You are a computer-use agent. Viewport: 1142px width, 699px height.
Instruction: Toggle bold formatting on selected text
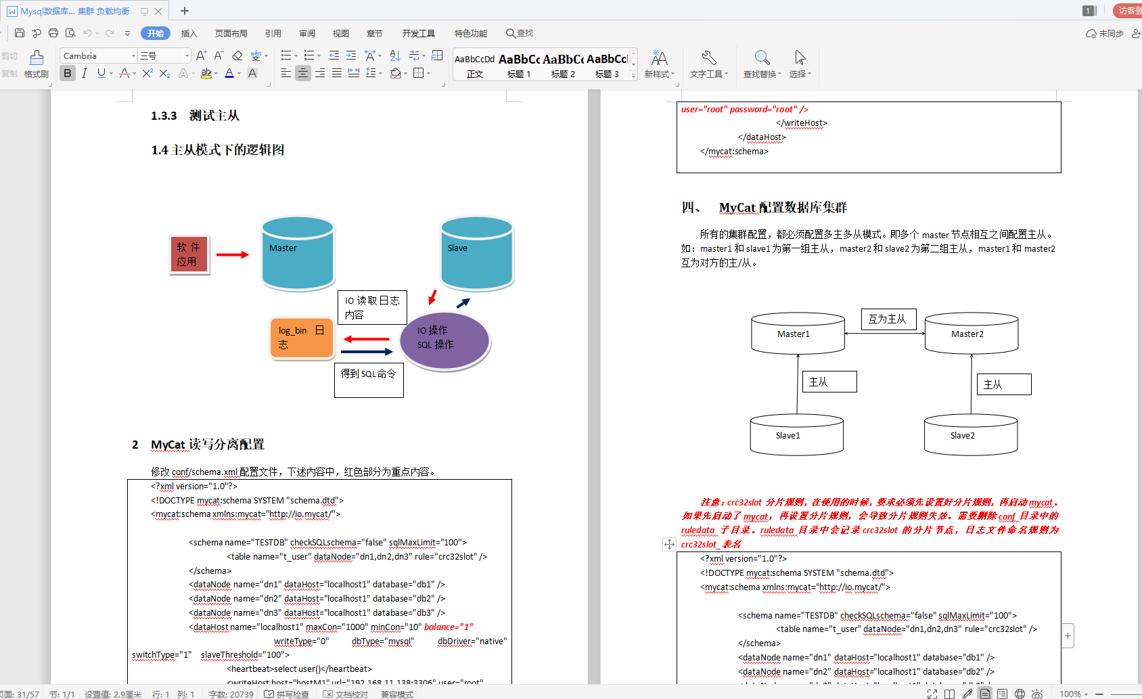[x=67, y=73]
